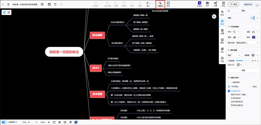This screenshot has width=261, height=125.
Task: Open the 历史 (history) side tab
Action: click(x=222, y=60)
